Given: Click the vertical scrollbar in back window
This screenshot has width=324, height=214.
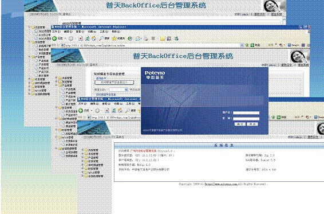Looking at the screenshot, I should point(284,21).
